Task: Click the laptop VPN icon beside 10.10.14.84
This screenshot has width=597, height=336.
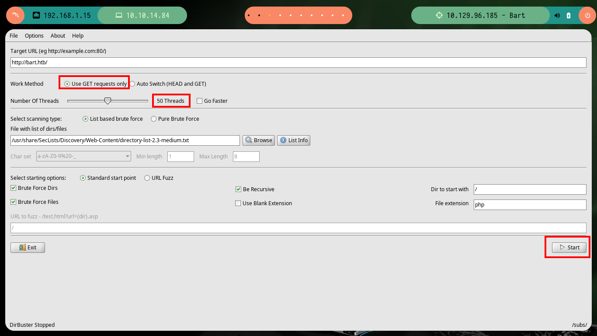Action: coord(119,15)
